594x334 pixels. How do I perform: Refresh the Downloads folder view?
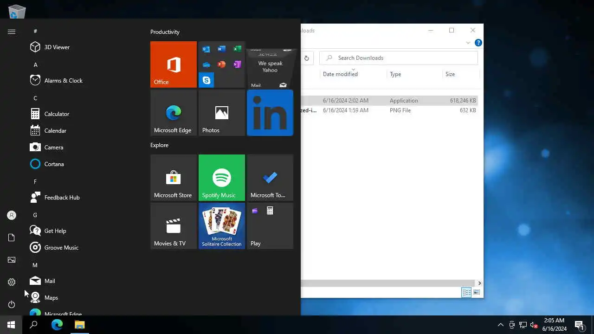(x=307, y=58)
